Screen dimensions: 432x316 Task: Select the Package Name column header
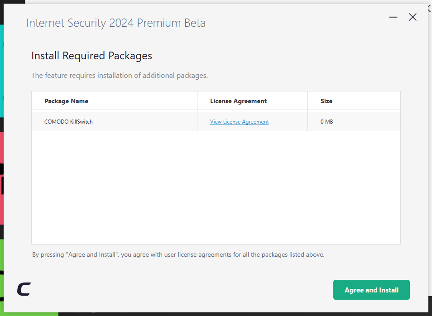[x=66, y=101]
